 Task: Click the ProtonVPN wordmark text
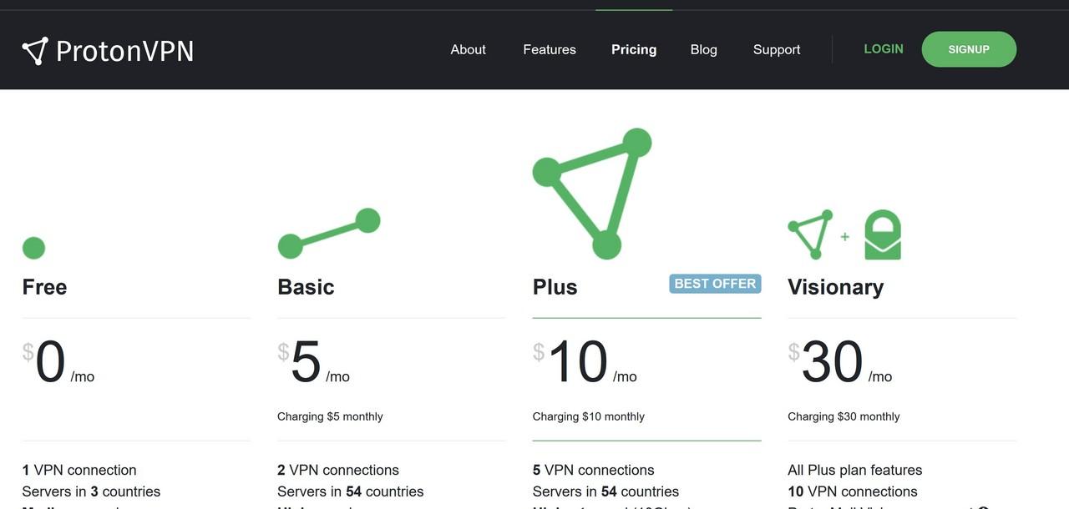[125, 51]
